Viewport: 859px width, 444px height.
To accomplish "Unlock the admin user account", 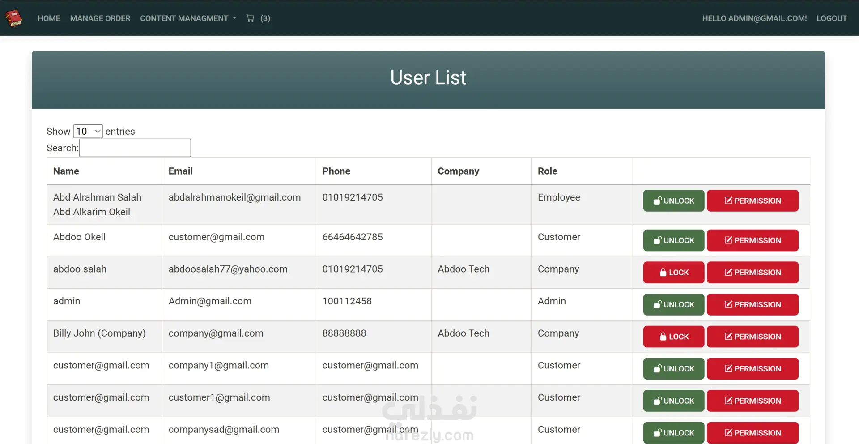I will [673, 305].
